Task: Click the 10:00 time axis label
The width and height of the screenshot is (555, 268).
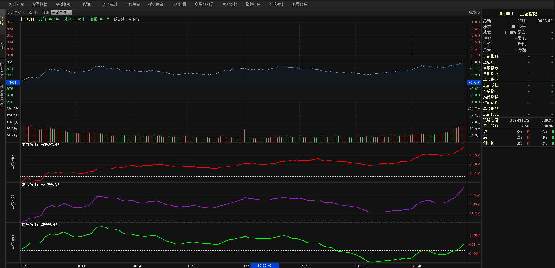Action: tap(81, 266)
